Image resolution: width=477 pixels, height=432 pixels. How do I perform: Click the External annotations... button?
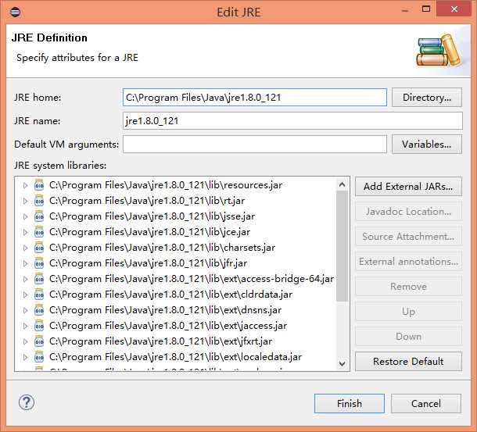[x=408, y=262]
